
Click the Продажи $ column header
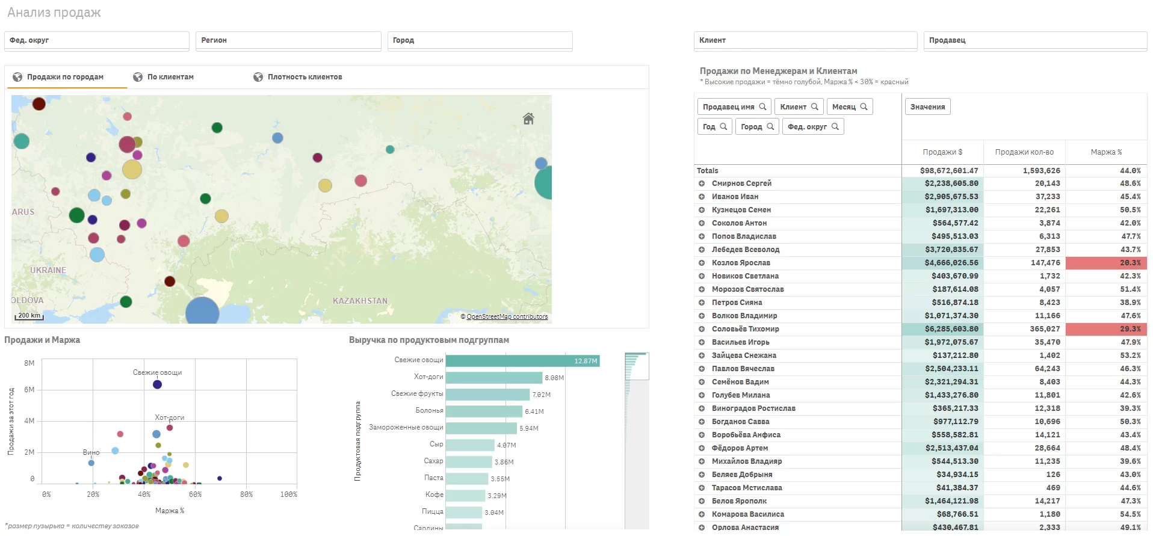pyautogui.click(x=942, y=152)
